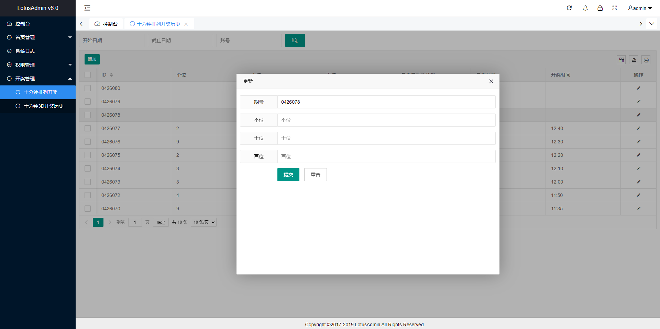Tick the checkbox for row 0426075
The image size is (660, 329).
tap(88, 155)
